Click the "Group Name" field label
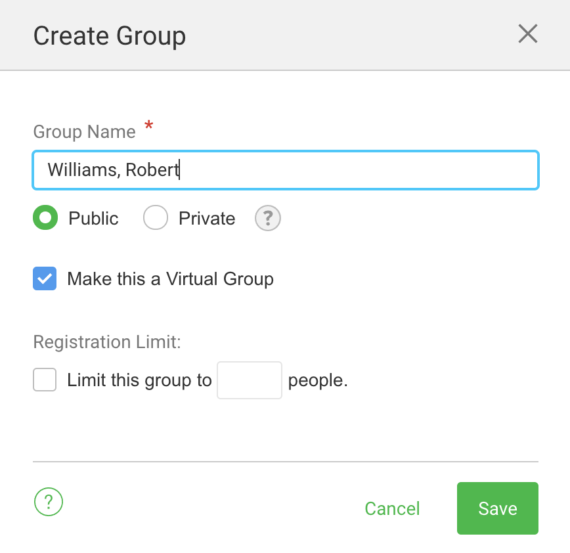 pyautogui.click(x=84, y=131)
